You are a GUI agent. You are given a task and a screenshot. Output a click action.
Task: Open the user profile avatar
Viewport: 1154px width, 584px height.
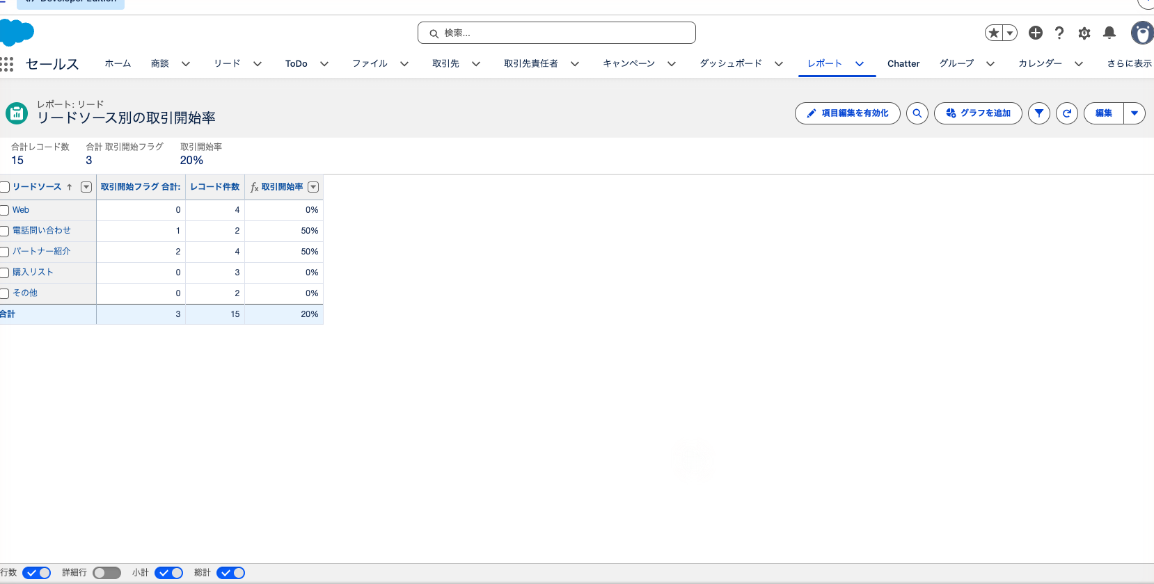point(1142,33)
